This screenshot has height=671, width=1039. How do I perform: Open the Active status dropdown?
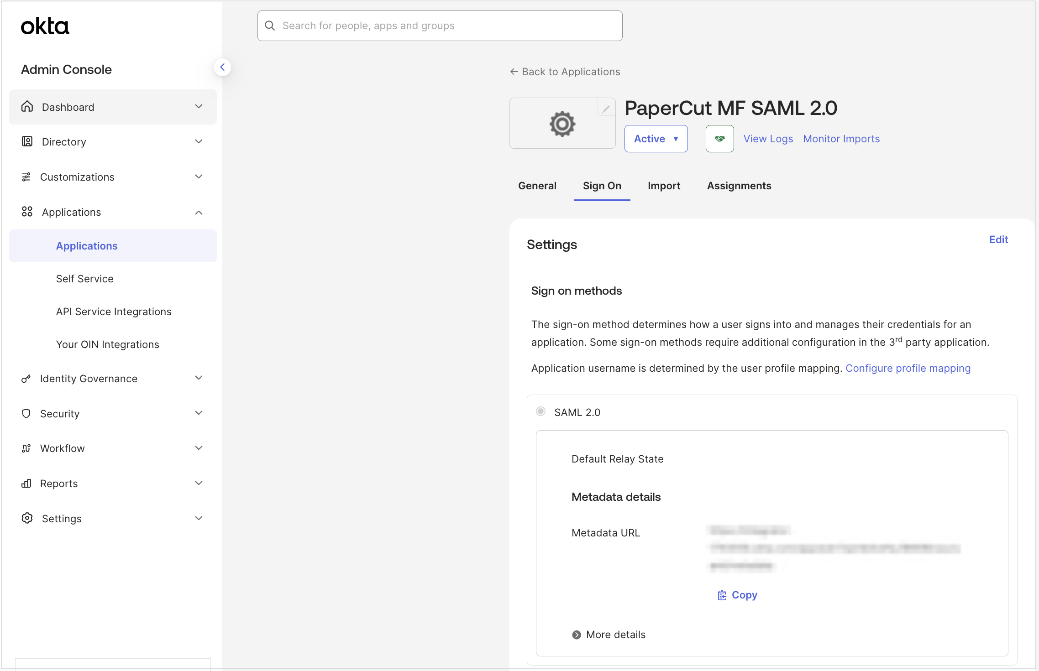[x=656, y=139]
